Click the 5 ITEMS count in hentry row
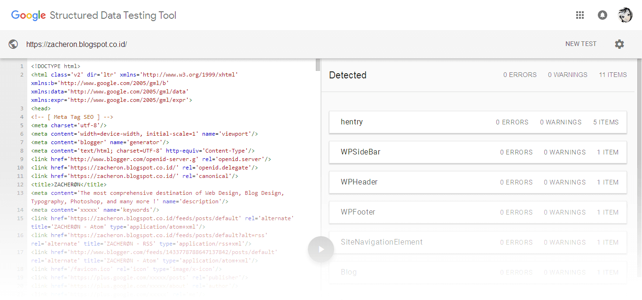 tap(606, 122)
